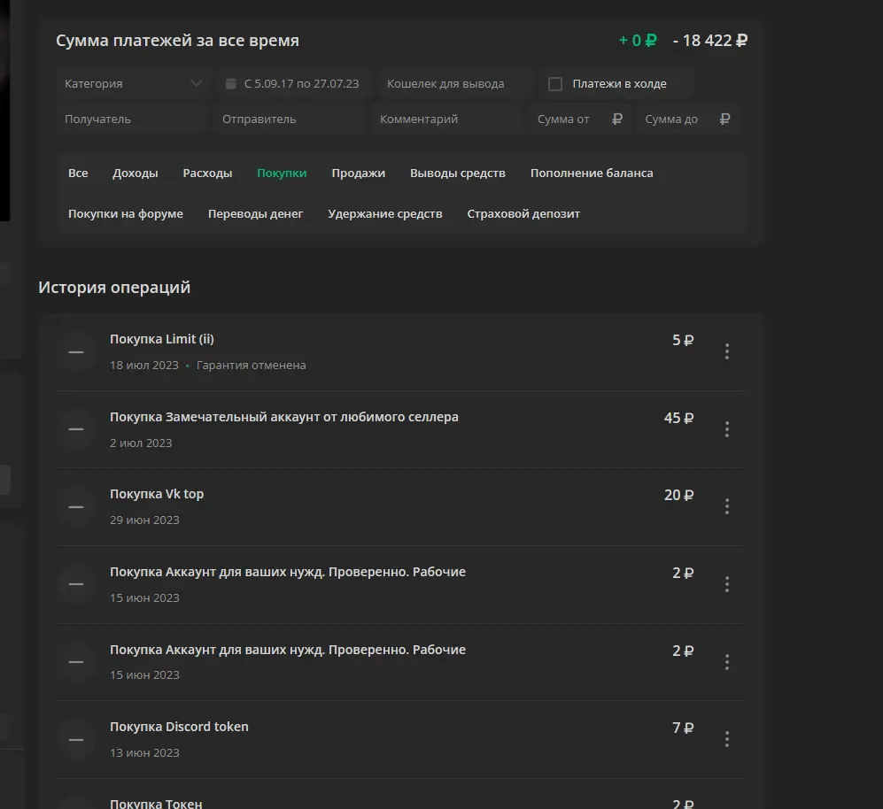This screenshot has height=809, width=883.
Task: Open the three-dot menu for Покупка Limit (ii)
Action: 727,351
